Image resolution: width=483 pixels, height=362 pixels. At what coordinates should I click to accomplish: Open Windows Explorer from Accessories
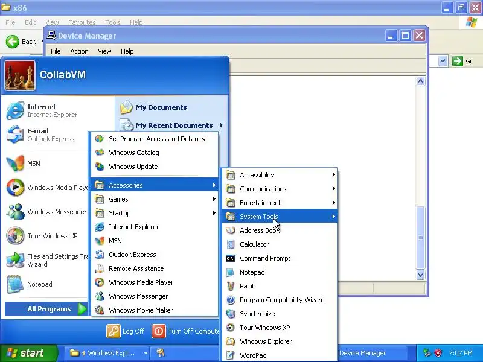click(x=280, y=341)
